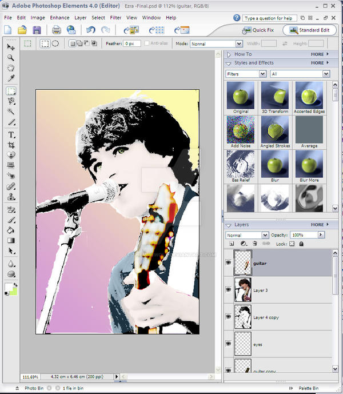Select the Magic Wand tool
Viewport: 343px width, 394px height.
[11, 112]
